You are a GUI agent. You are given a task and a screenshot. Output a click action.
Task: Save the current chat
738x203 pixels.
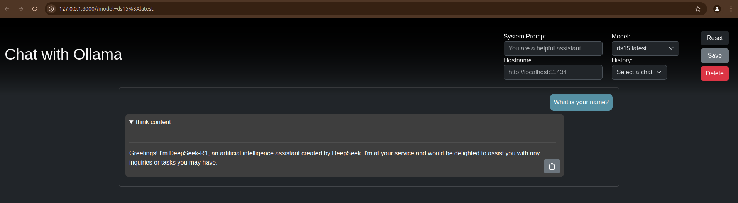pyautogui.click(x=714, y=56)
